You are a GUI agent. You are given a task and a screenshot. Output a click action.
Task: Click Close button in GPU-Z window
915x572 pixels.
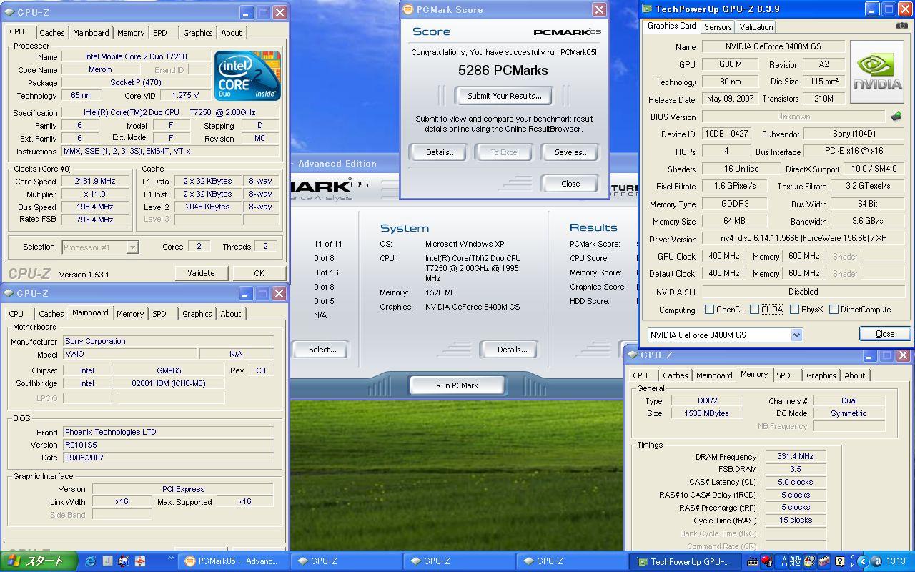point(884,334)
